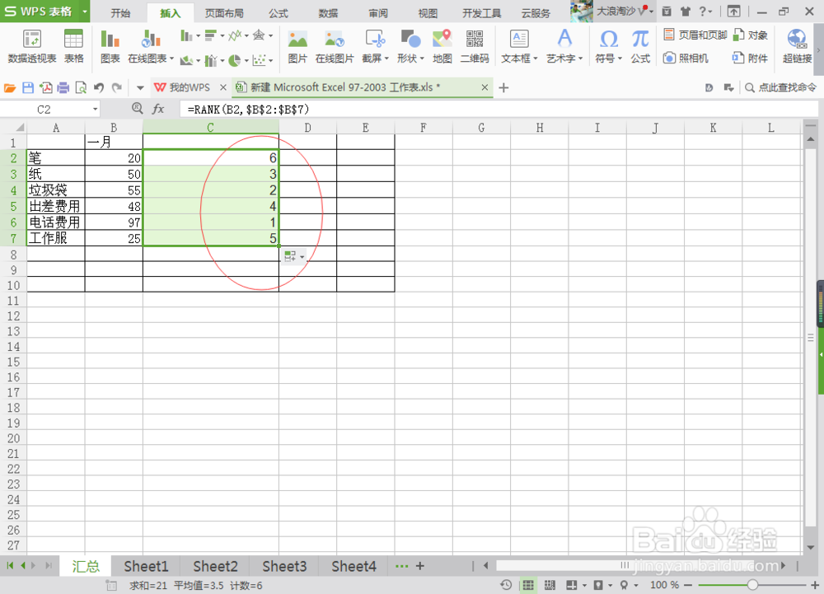Click the open folder icon
This screenshot has width=824, height=594.
(9, 87)
